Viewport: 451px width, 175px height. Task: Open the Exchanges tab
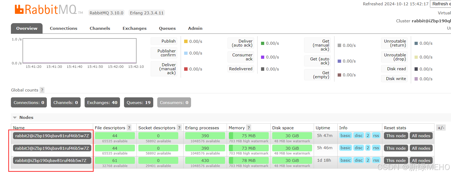(x=134, y=28)
